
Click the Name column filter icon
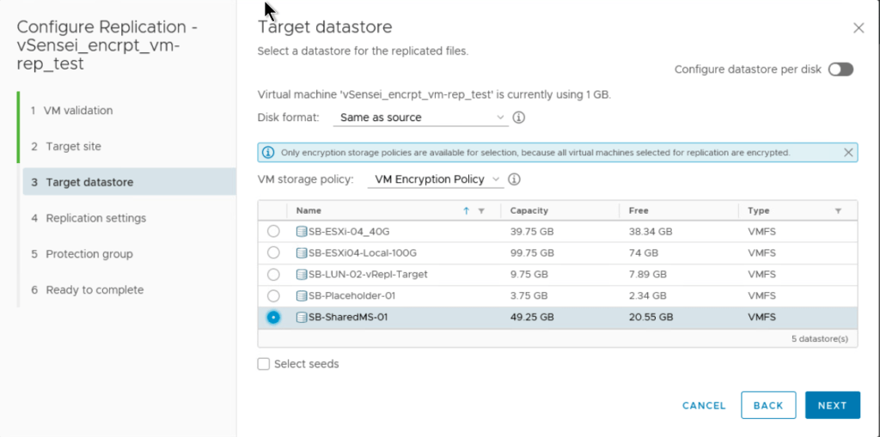(481, 210)
